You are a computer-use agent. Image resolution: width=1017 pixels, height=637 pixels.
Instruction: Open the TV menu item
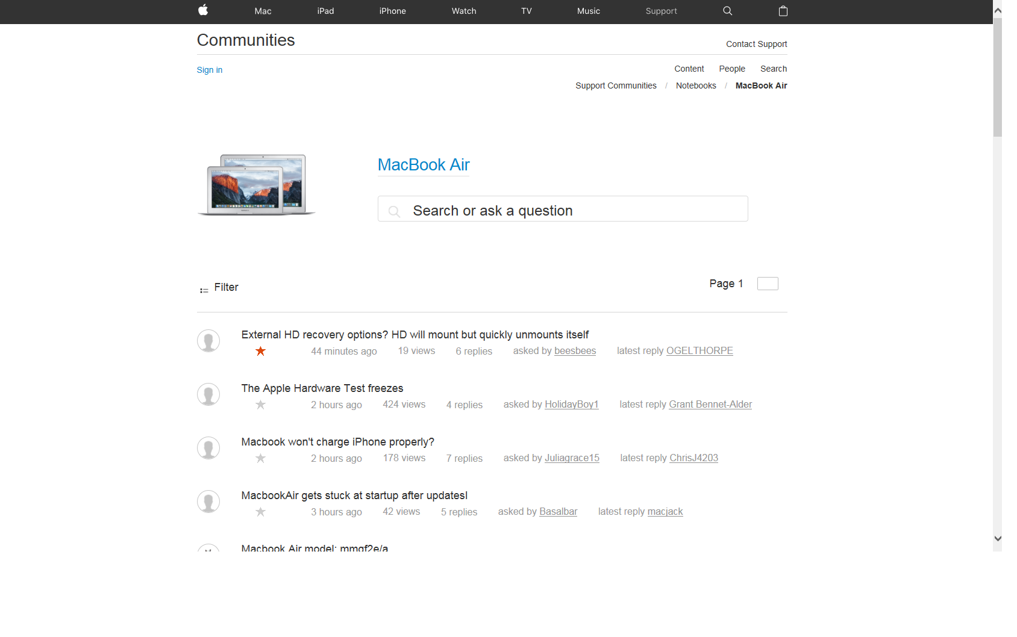tap(527, 11)
